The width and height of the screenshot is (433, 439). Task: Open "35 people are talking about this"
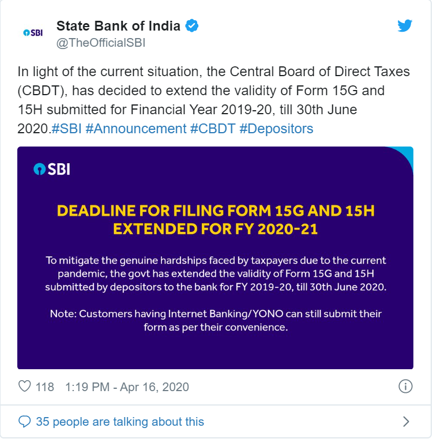tap(119, 422)
